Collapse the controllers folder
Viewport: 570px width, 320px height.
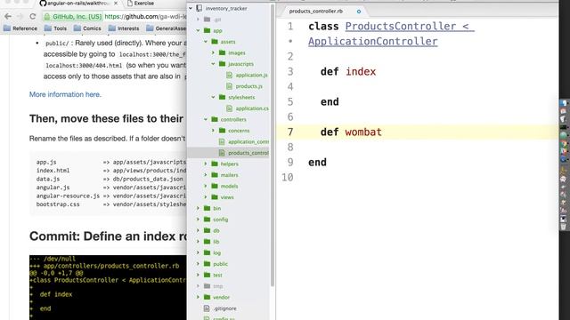pos(206,119)
